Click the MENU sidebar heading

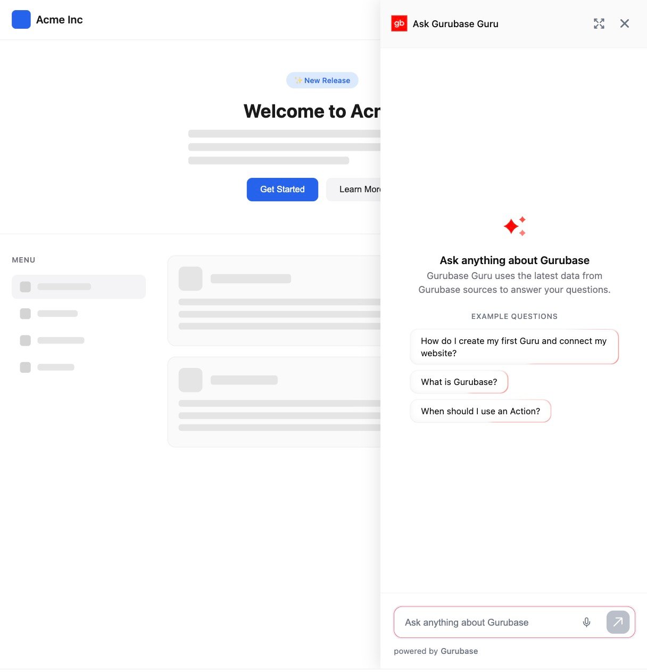click(x=23, y=260)
